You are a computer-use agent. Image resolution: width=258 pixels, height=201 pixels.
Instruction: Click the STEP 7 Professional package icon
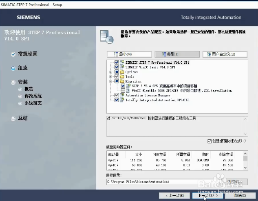[122, 63]
